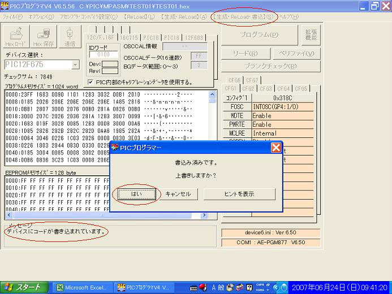Screen dimensions: 392x294
Task: Click the キャンセル button in the dialog
Action: point(178,194)
